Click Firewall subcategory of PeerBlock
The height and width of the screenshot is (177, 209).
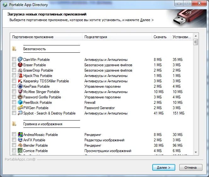[90, 103]
